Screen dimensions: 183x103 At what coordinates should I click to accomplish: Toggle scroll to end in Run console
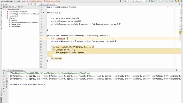tap(7, 81)
